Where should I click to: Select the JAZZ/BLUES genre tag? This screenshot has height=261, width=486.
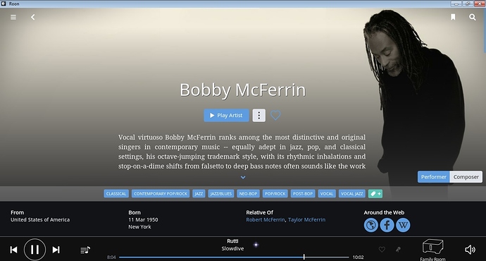pyautogui.click(x=221, y=194)
